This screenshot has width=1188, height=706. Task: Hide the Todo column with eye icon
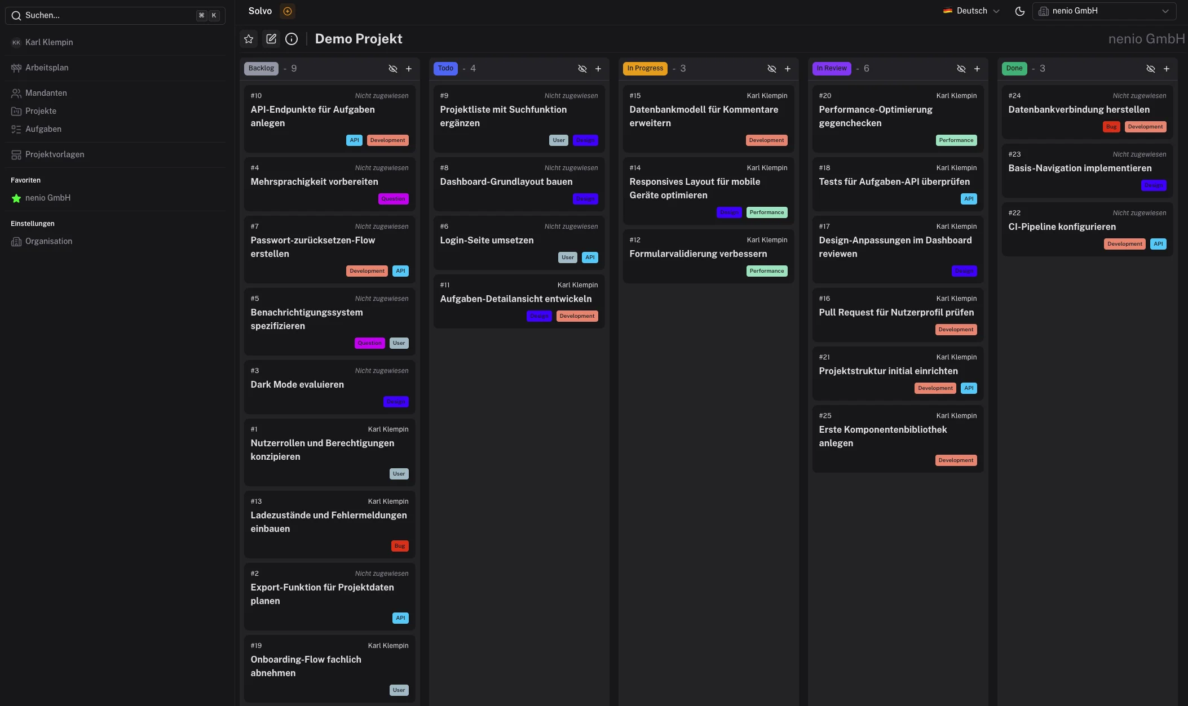[582, 69]
